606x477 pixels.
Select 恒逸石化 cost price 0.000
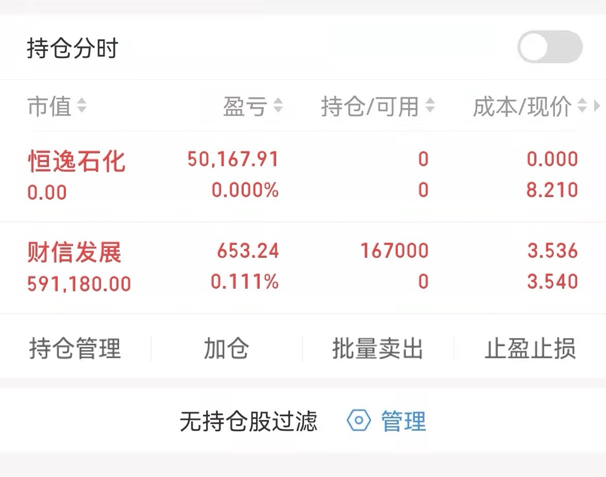(x=552, y=159)
